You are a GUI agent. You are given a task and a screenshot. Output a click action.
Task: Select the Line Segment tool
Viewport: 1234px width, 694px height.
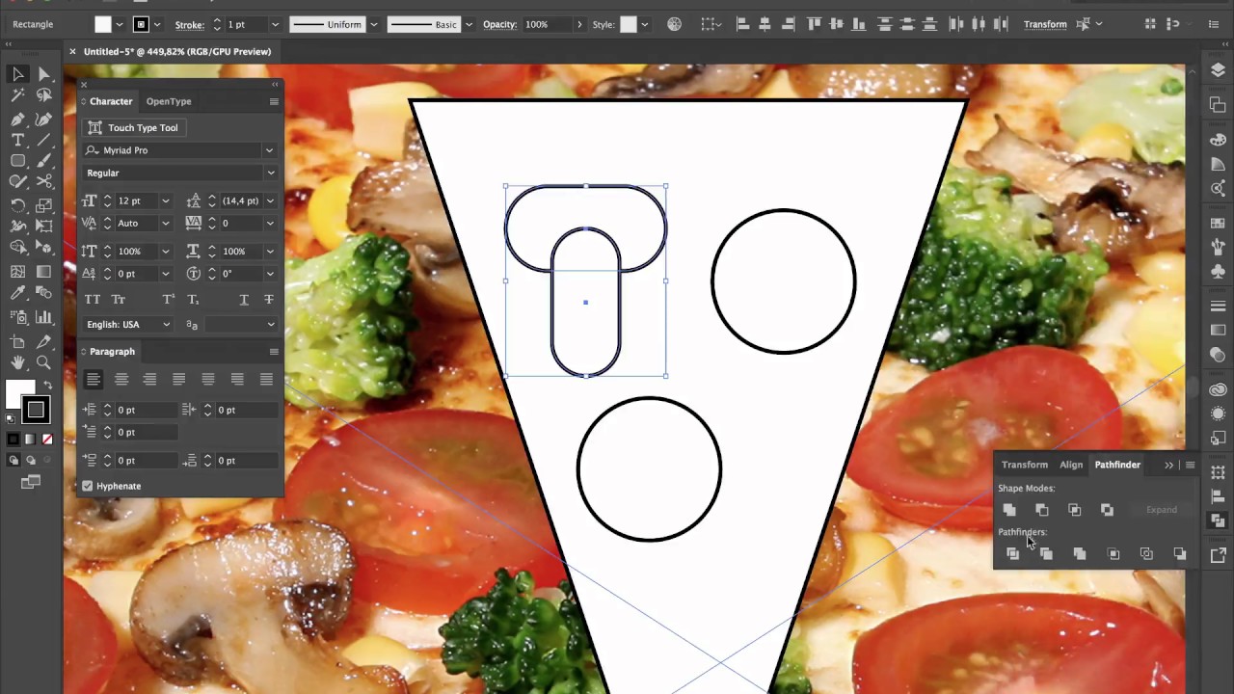pyautogui.click(x=43, y=141)
